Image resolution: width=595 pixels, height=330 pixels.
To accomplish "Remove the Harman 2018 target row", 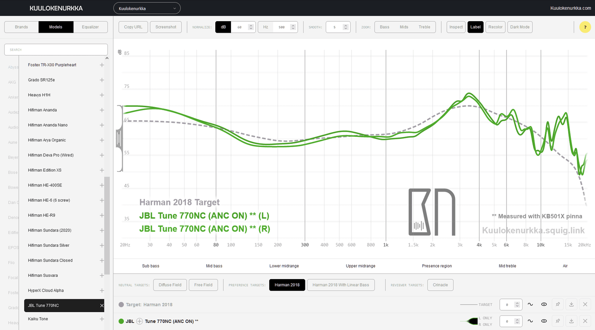I will tap(585, 304).
